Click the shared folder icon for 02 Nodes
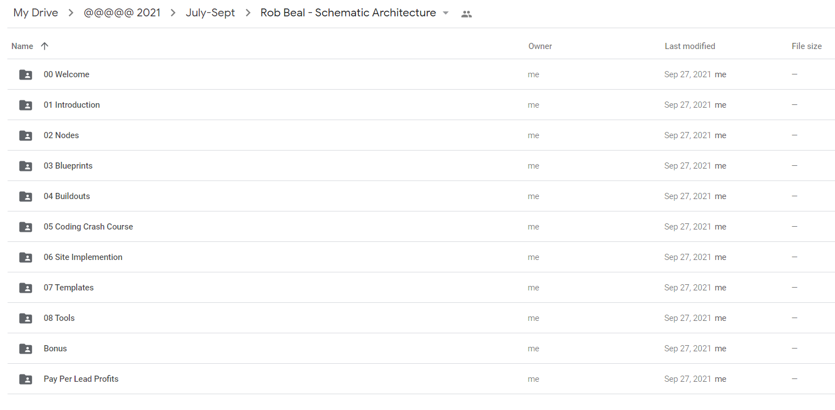This screenshot has height=410, width=835. [x=25, y=135]
